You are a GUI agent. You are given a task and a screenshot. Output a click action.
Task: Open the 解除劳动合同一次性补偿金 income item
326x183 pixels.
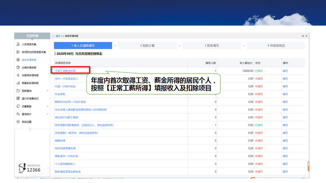71,102
